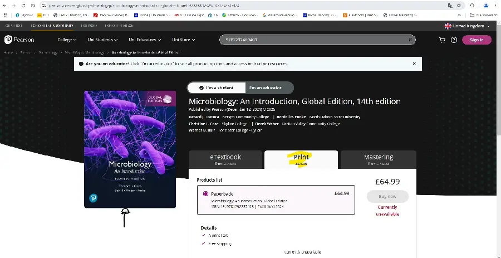
Task: Switch to the I'm an educator option
Action: [x=265, y=87]
